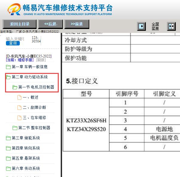Go forward with the >>前进 button
Image resolution: width=180 pixels, height=177 pixels.
point(77,24)
